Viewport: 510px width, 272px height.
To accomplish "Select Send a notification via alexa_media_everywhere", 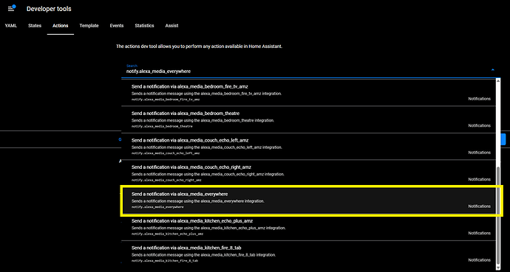I will (308, 200).
